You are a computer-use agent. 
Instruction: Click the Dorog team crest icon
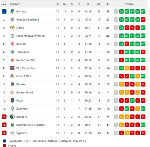pos(12,28)
